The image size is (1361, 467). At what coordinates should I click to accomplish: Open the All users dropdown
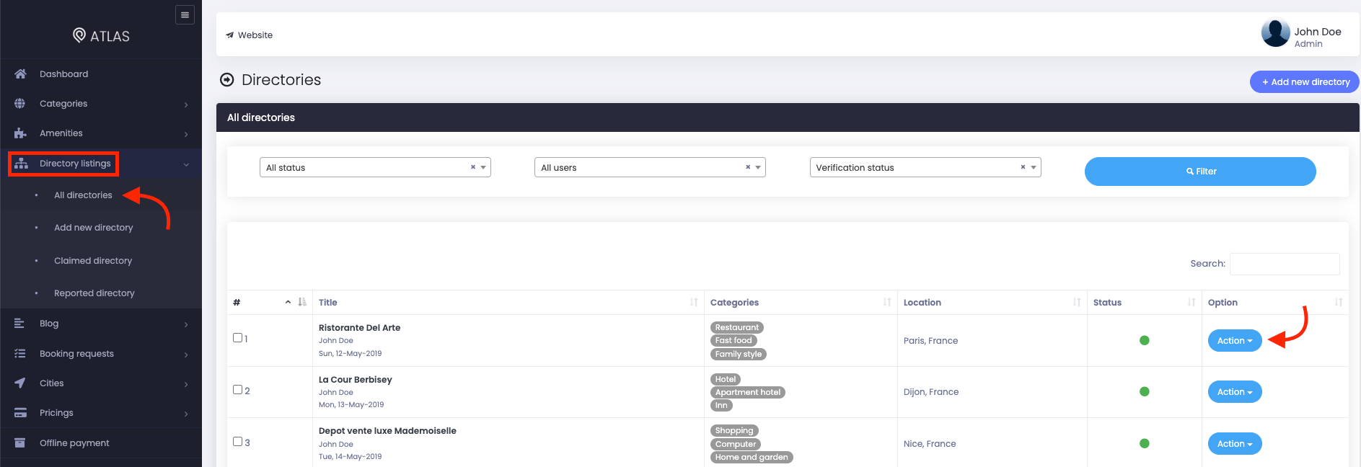[650, 167]
